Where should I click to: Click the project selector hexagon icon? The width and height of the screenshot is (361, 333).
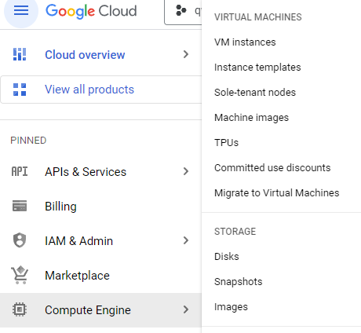[x=181, y=10]
